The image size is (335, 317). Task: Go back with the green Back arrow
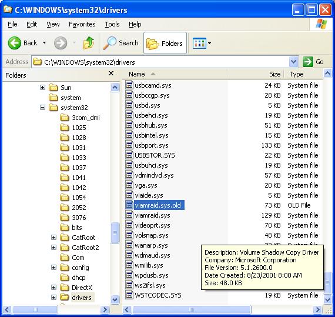[15, 43]
